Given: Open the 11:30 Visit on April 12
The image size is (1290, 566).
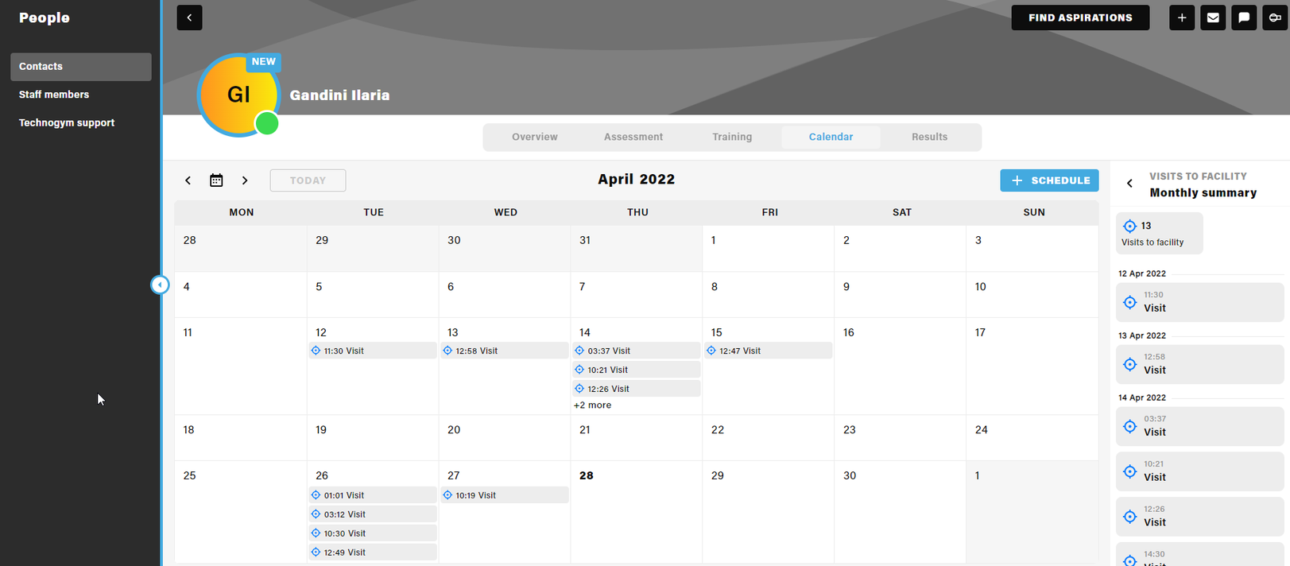Looking at the screenshot, I should [373, 351].
